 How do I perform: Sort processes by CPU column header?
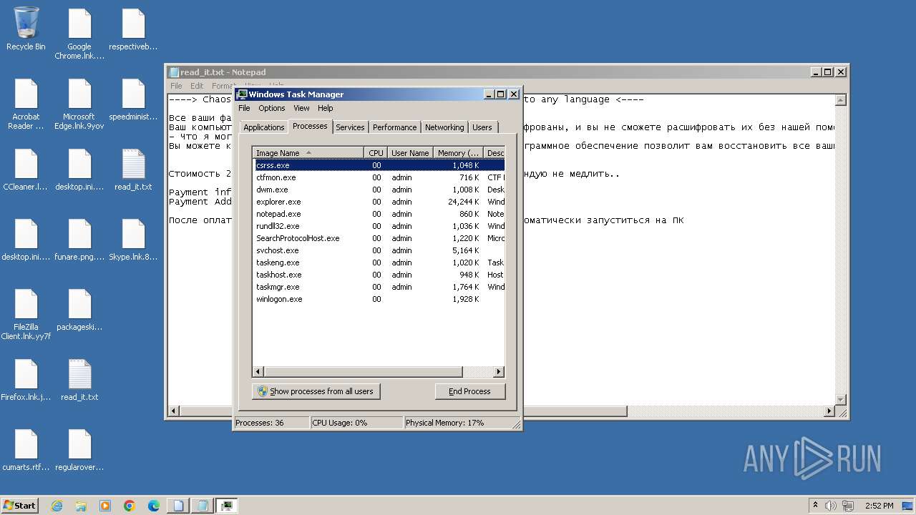pyautogui.click(x=376, y=152)
